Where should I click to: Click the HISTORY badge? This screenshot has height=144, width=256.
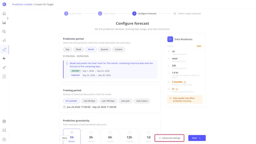(76, 71)
